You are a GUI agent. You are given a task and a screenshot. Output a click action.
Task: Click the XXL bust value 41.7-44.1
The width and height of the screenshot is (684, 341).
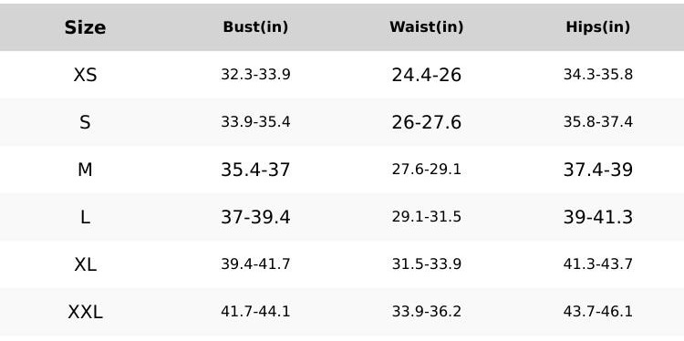(x=255, y=312)
